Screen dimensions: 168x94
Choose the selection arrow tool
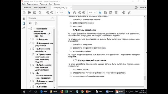tap(69, 13)
